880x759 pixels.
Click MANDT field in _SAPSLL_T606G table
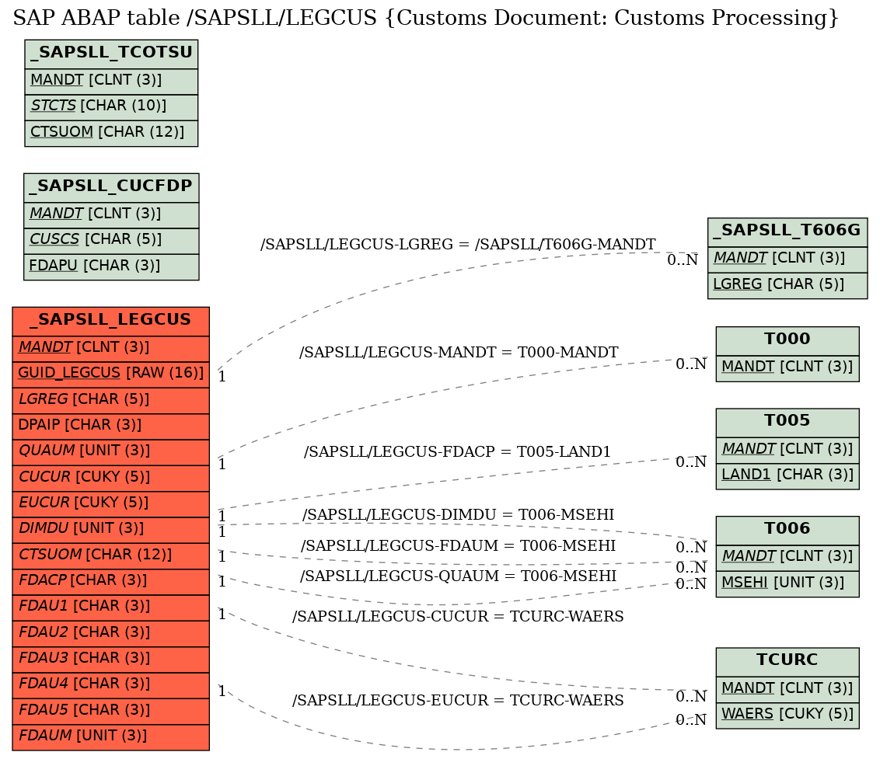787,259
